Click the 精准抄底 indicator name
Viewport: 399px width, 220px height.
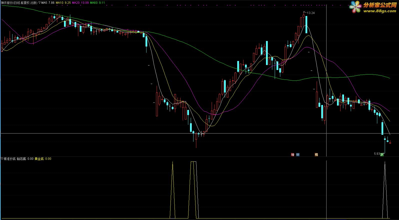10,159
